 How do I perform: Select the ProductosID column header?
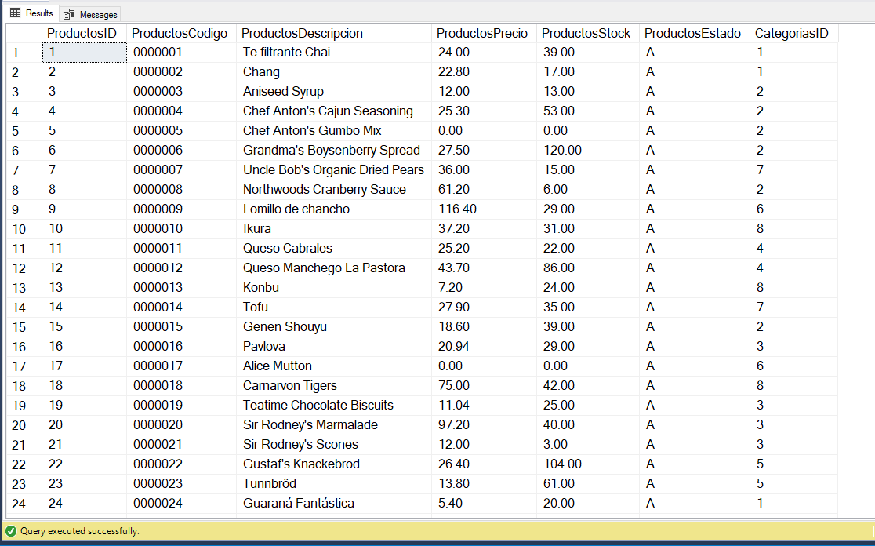(x=84, y=34)
